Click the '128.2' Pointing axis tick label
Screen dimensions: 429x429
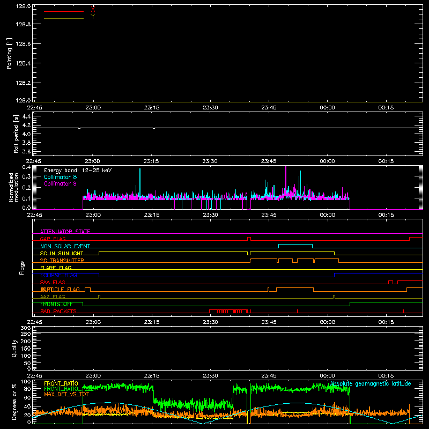[23, 83]
